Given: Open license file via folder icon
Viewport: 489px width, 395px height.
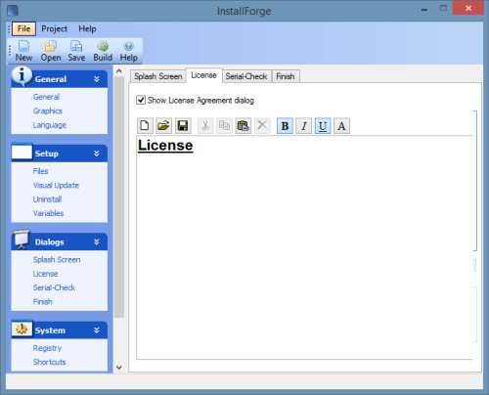Looking at the screenshot, I should 163,126.
